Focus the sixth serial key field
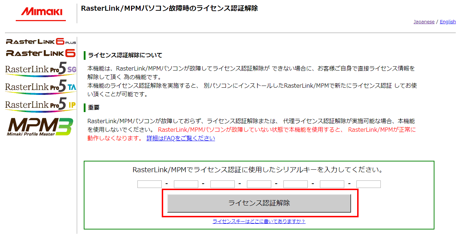Screen dimensions: 462x237 pyautogui.click(x=332, y=184)
